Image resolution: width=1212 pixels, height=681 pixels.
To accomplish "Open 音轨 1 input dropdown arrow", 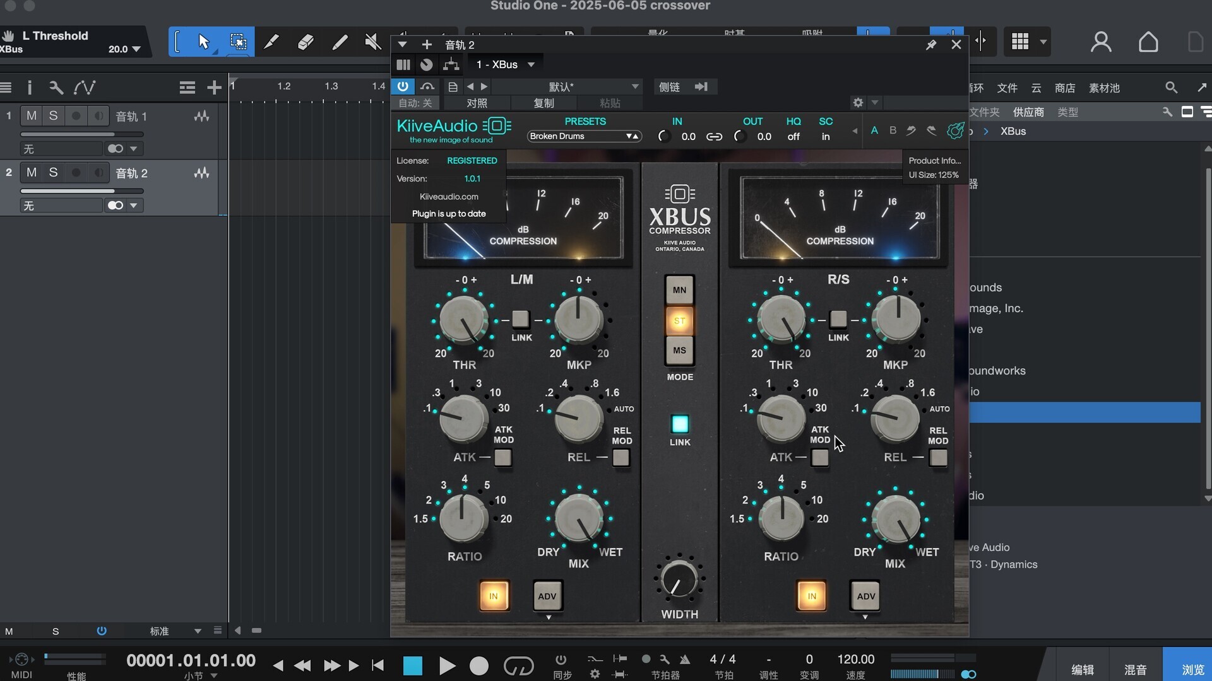I will point(133,149).
